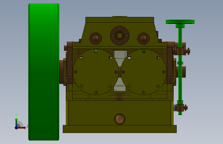Screen dimensions: 223x144
Task: Select the left circular cover plate
Action: click(96, 72)
